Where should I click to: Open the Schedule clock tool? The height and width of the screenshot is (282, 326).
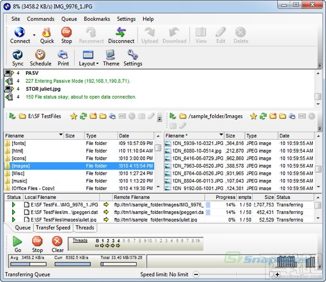[x=40, y=58]
